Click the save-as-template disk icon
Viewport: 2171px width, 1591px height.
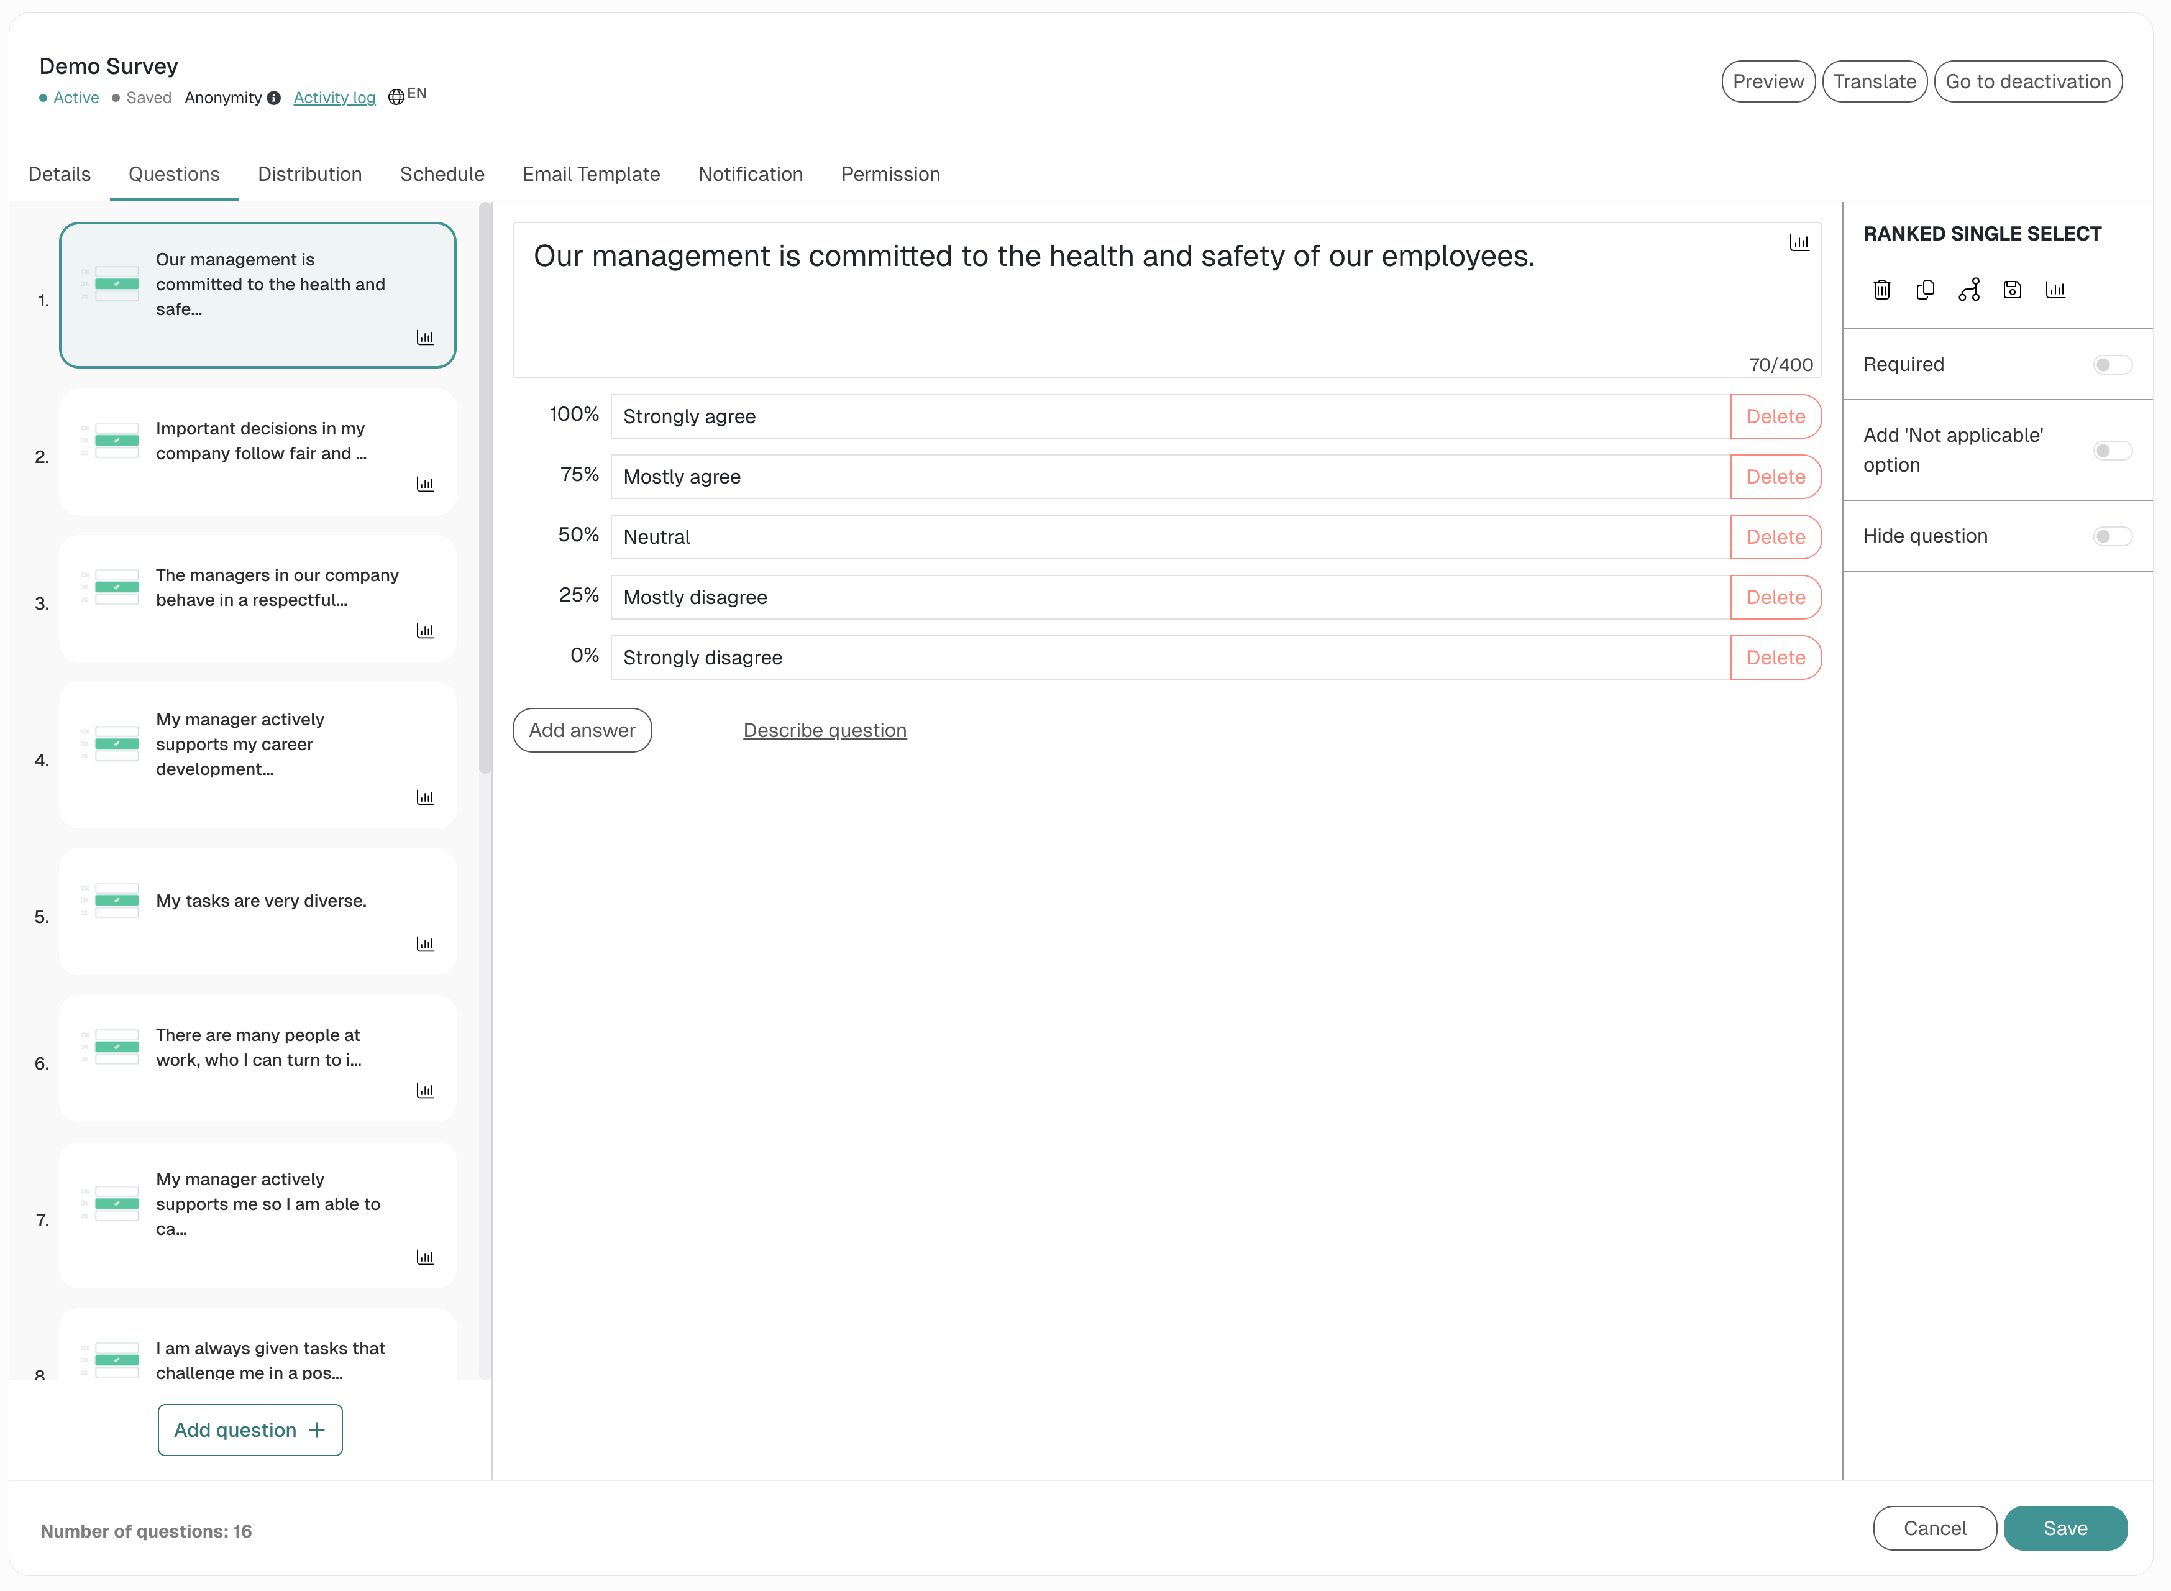click(2012, 290)
